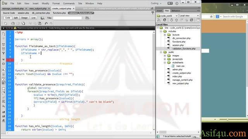Click the info icon in Dreamweaver title bar
This screenshot has height=139, width=248.
[x=177, y=3]
